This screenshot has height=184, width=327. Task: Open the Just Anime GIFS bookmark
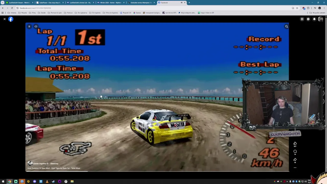point(169,13)
